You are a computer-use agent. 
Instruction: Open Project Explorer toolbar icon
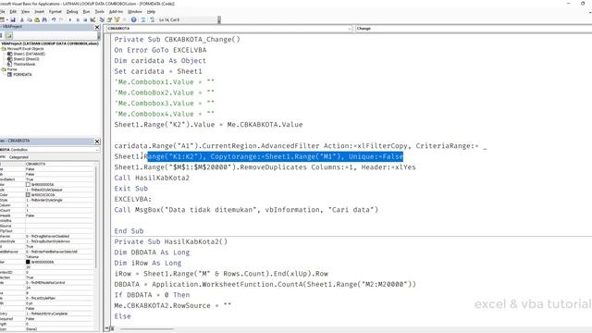102,19
